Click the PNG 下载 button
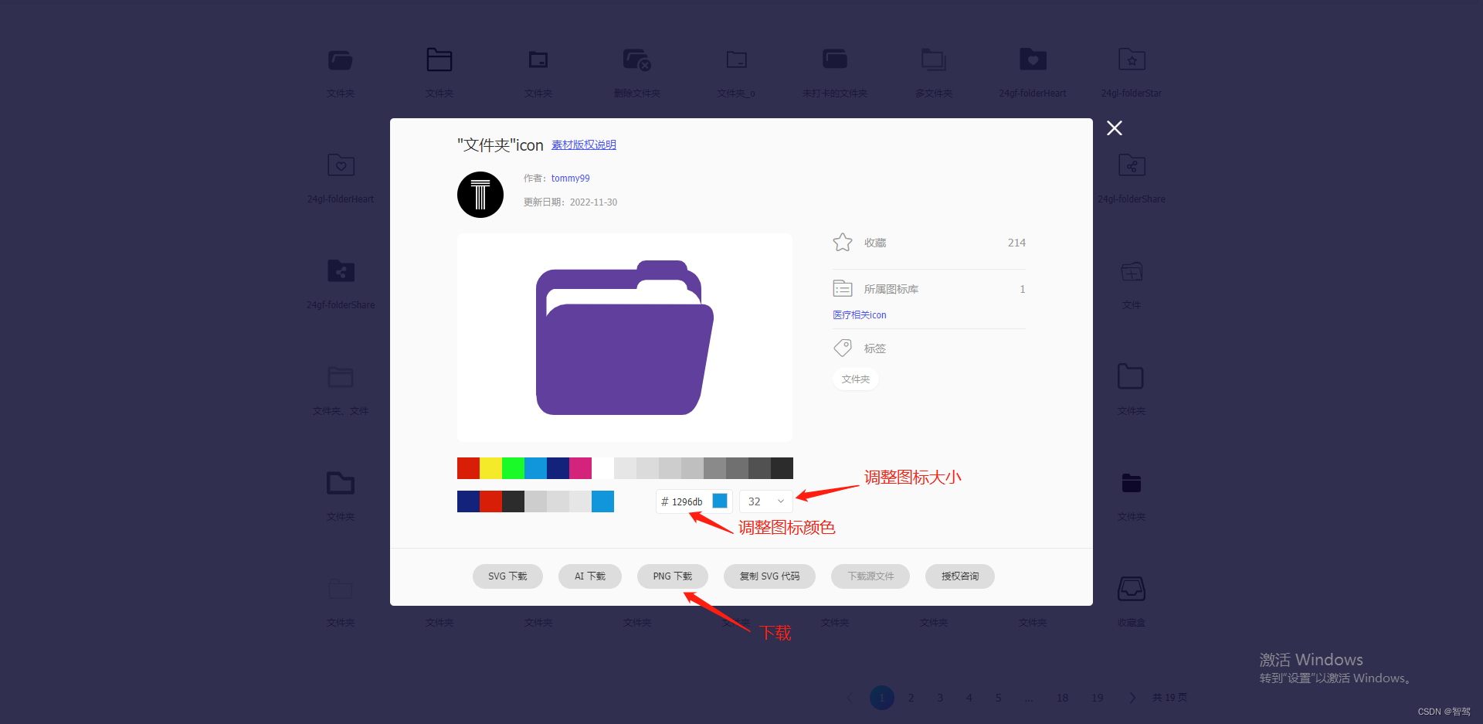The width and height of the screenshot is (1483, 724). tap(673, 576)
